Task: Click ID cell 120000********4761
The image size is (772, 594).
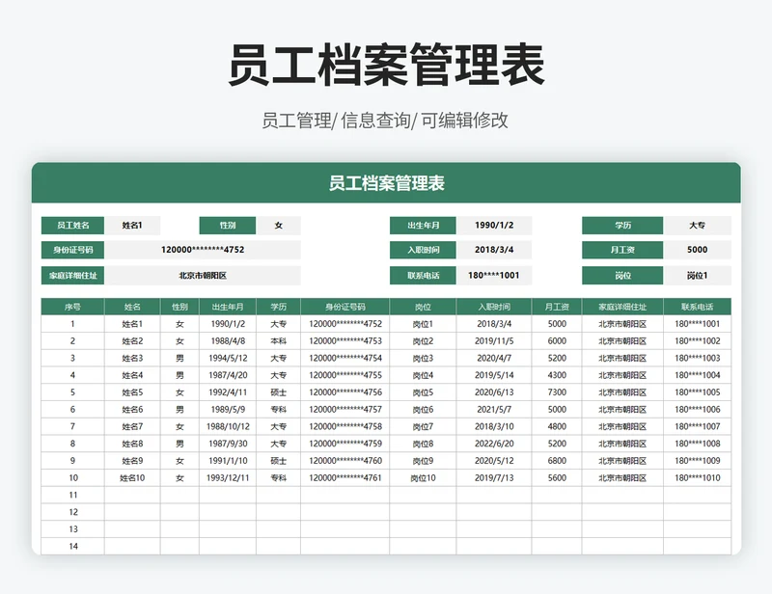Action: click(345, 478)
